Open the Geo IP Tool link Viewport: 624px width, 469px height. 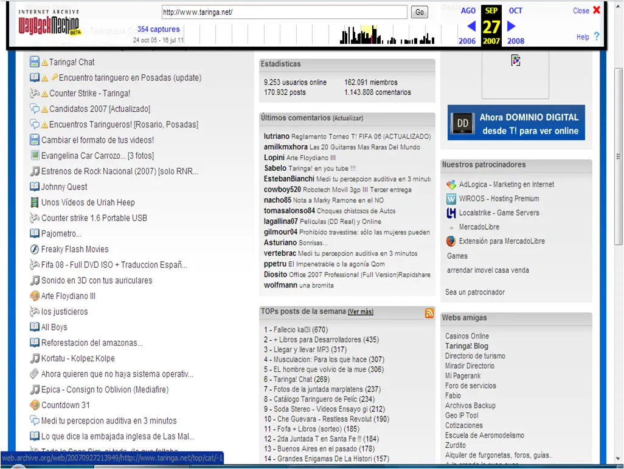pos(462,416)
